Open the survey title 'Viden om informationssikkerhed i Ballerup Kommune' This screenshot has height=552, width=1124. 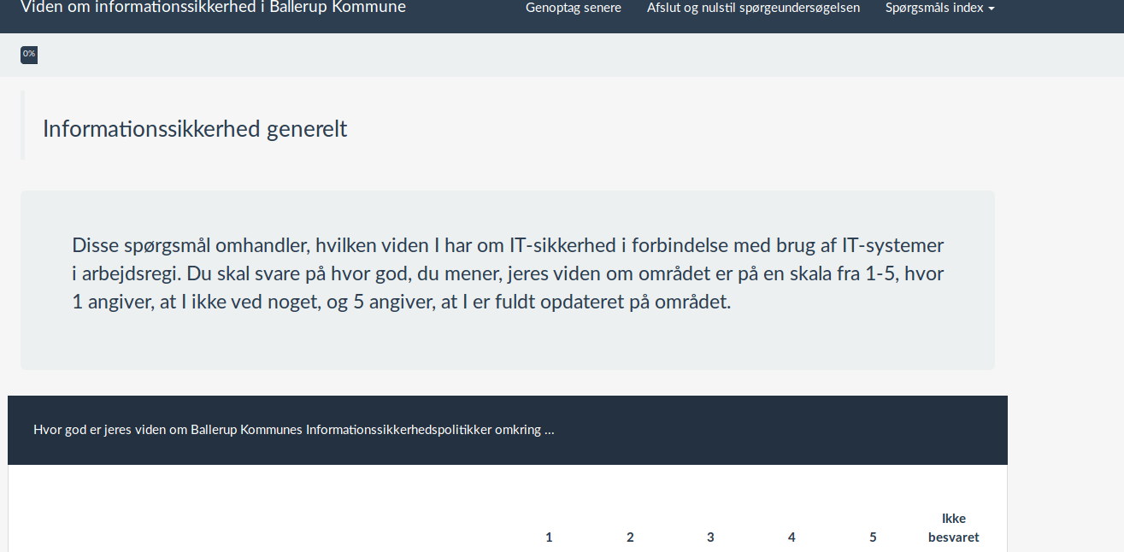pyautogui.click(x=213, y=8)
